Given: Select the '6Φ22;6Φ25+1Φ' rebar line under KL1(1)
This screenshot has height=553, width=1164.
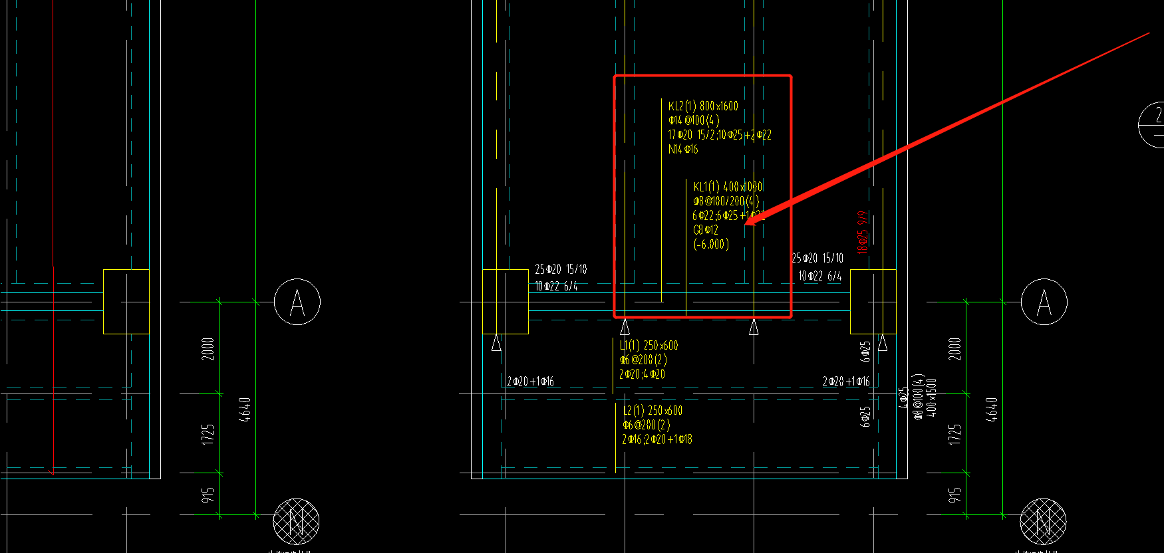Looking at the screenshot, I should 728,215.
